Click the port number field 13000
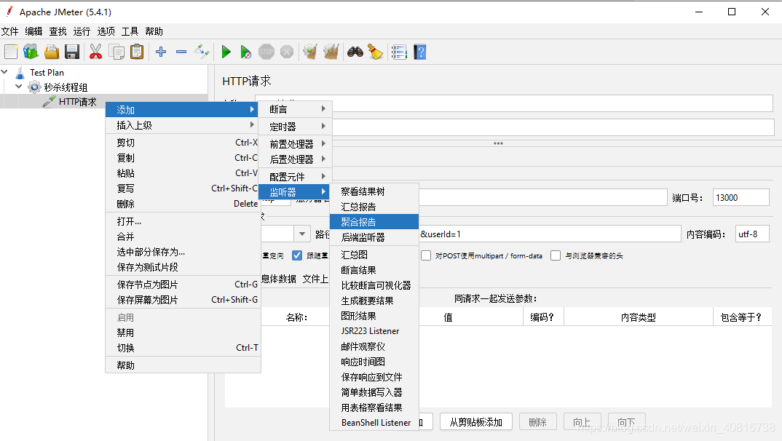This screenshot has width=782, height=441. (741, 197)
